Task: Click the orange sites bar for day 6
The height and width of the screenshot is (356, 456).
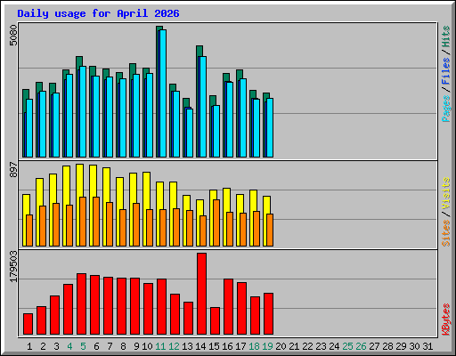Action: click(x=96, y=222)
